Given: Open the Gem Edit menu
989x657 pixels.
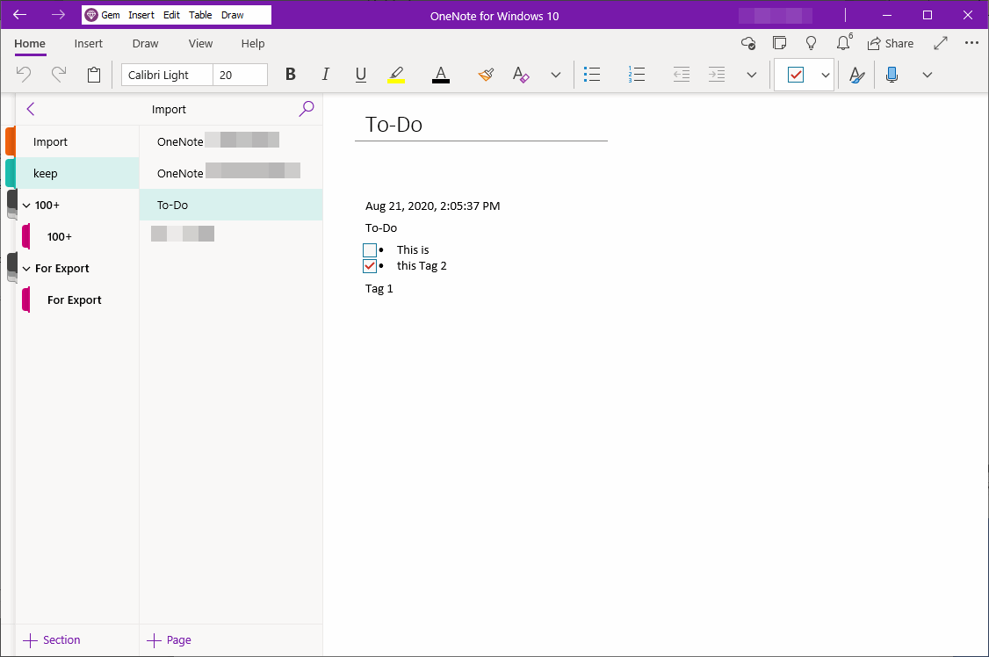Looking at the screenshot, I should 171,15.
